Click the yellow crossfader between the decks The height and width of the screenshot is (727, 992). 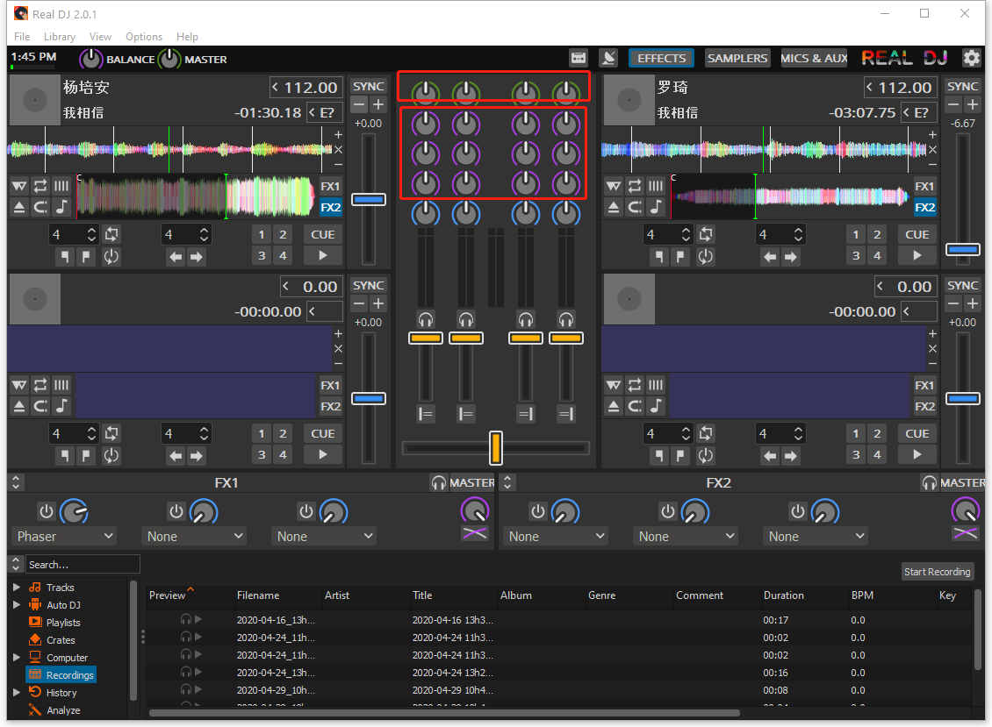[x=496, y=448]
